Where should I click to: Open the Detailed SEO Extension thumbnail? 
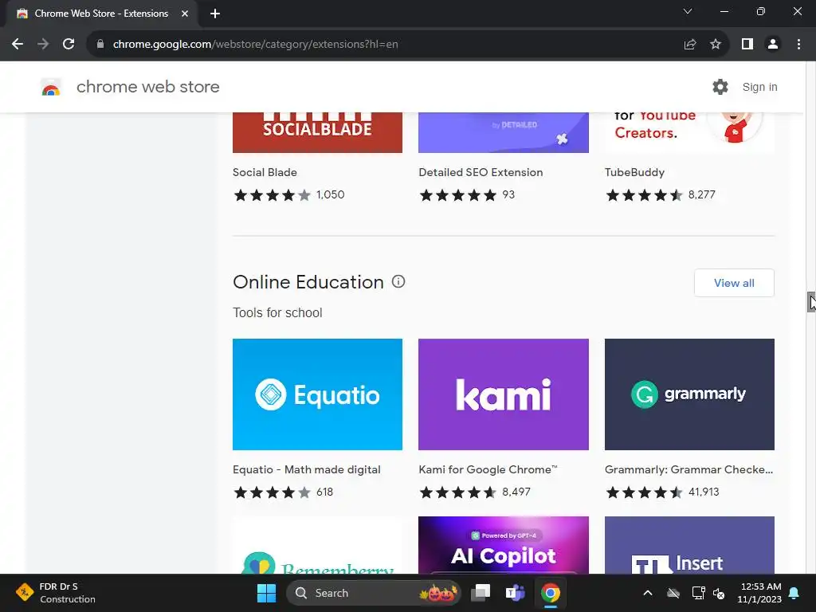point(504,132)
